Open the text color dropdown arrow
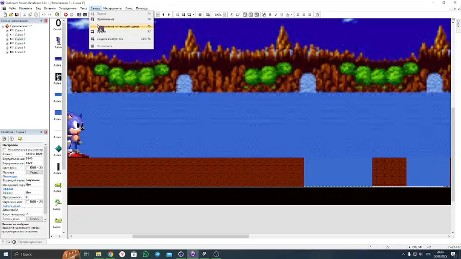 tap(291, 15)
